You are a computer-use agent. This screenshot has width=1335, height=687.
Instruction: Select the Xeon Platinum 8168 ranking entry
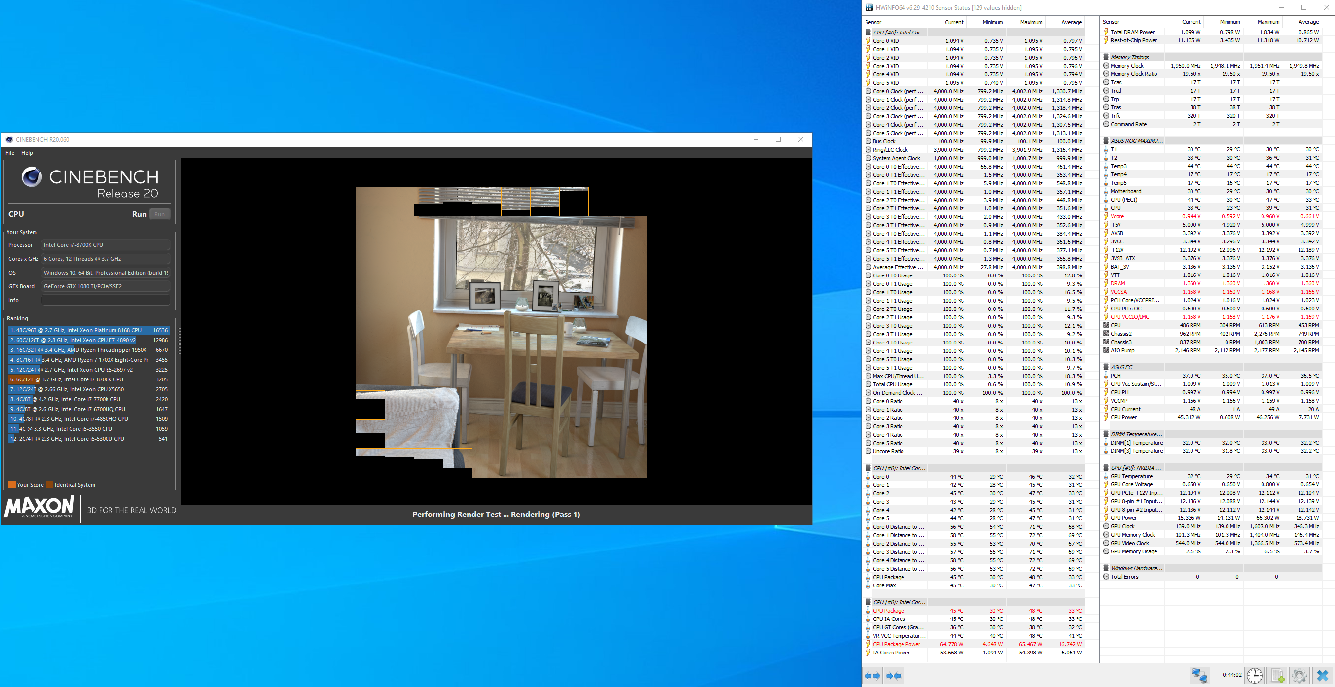pos(89,330)
